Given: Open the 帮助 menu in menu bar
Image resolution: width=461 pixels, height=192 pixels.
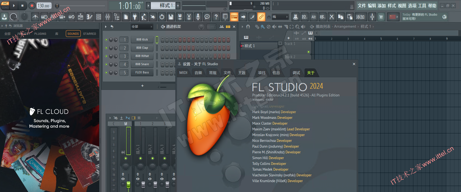Looking at the screenshot, I should click(432, 5).
